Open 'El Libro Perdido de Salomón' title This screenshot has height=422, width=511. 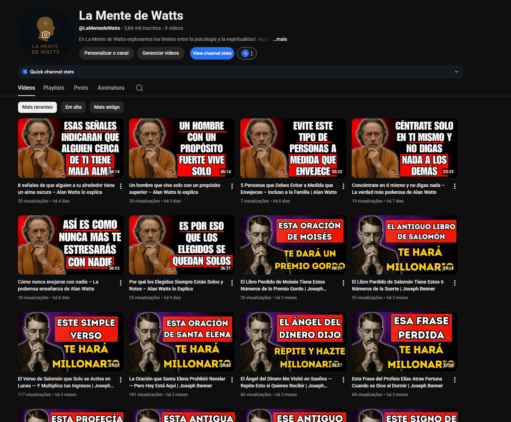[x=398, y=285]
